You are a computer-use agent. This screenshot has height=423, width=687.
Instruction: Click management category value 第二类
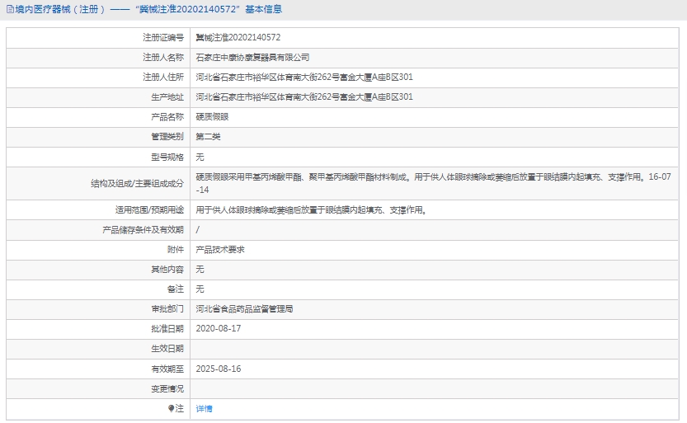208,136
